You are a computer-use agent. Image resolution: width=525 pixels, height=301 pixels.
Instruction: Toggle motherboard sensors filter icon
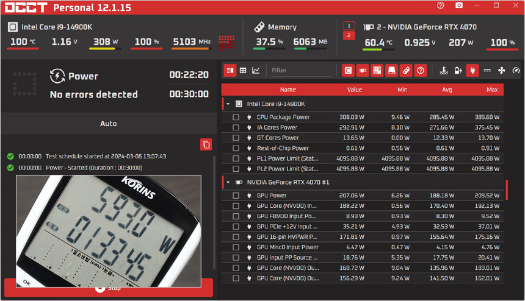377,71
